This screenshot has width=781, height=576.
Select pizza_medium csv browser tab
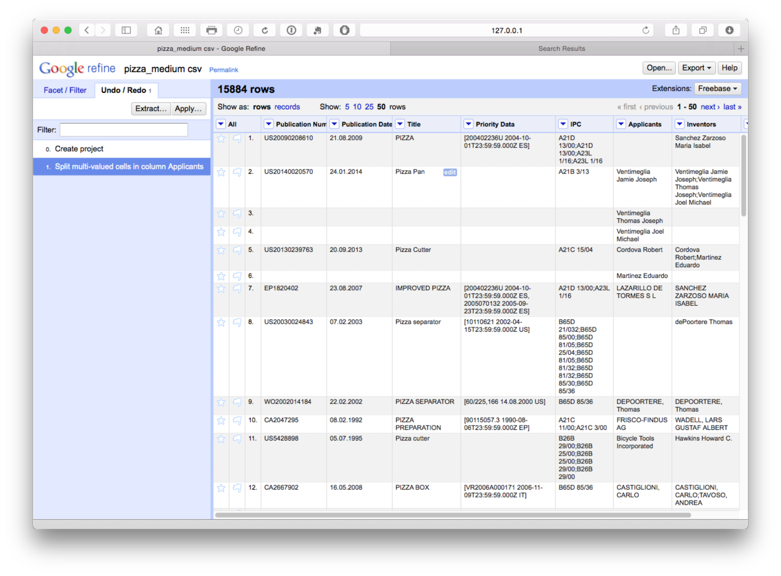click(x=211, y=49)
